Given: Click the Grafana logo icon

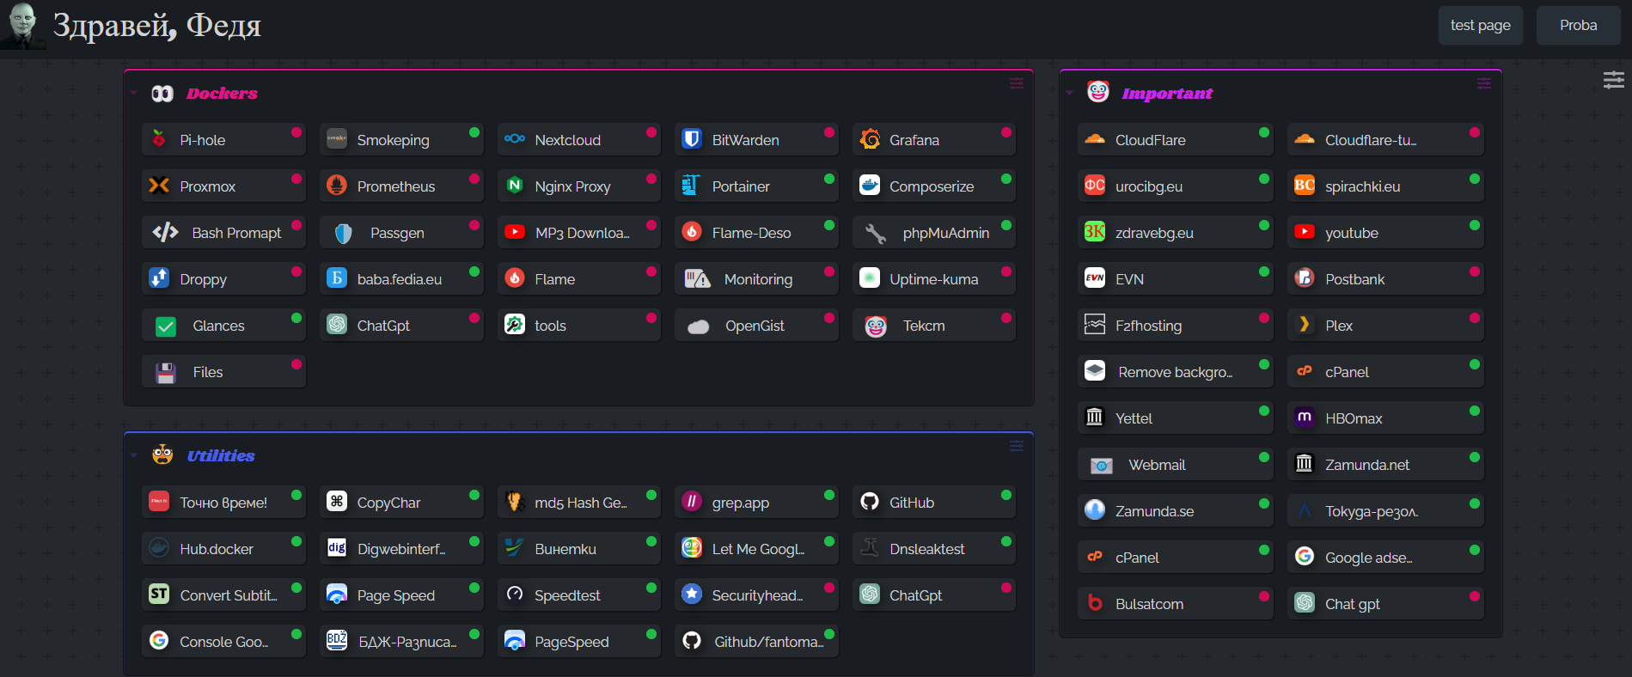Looking at the screenshot, I should tap(869, 139).
